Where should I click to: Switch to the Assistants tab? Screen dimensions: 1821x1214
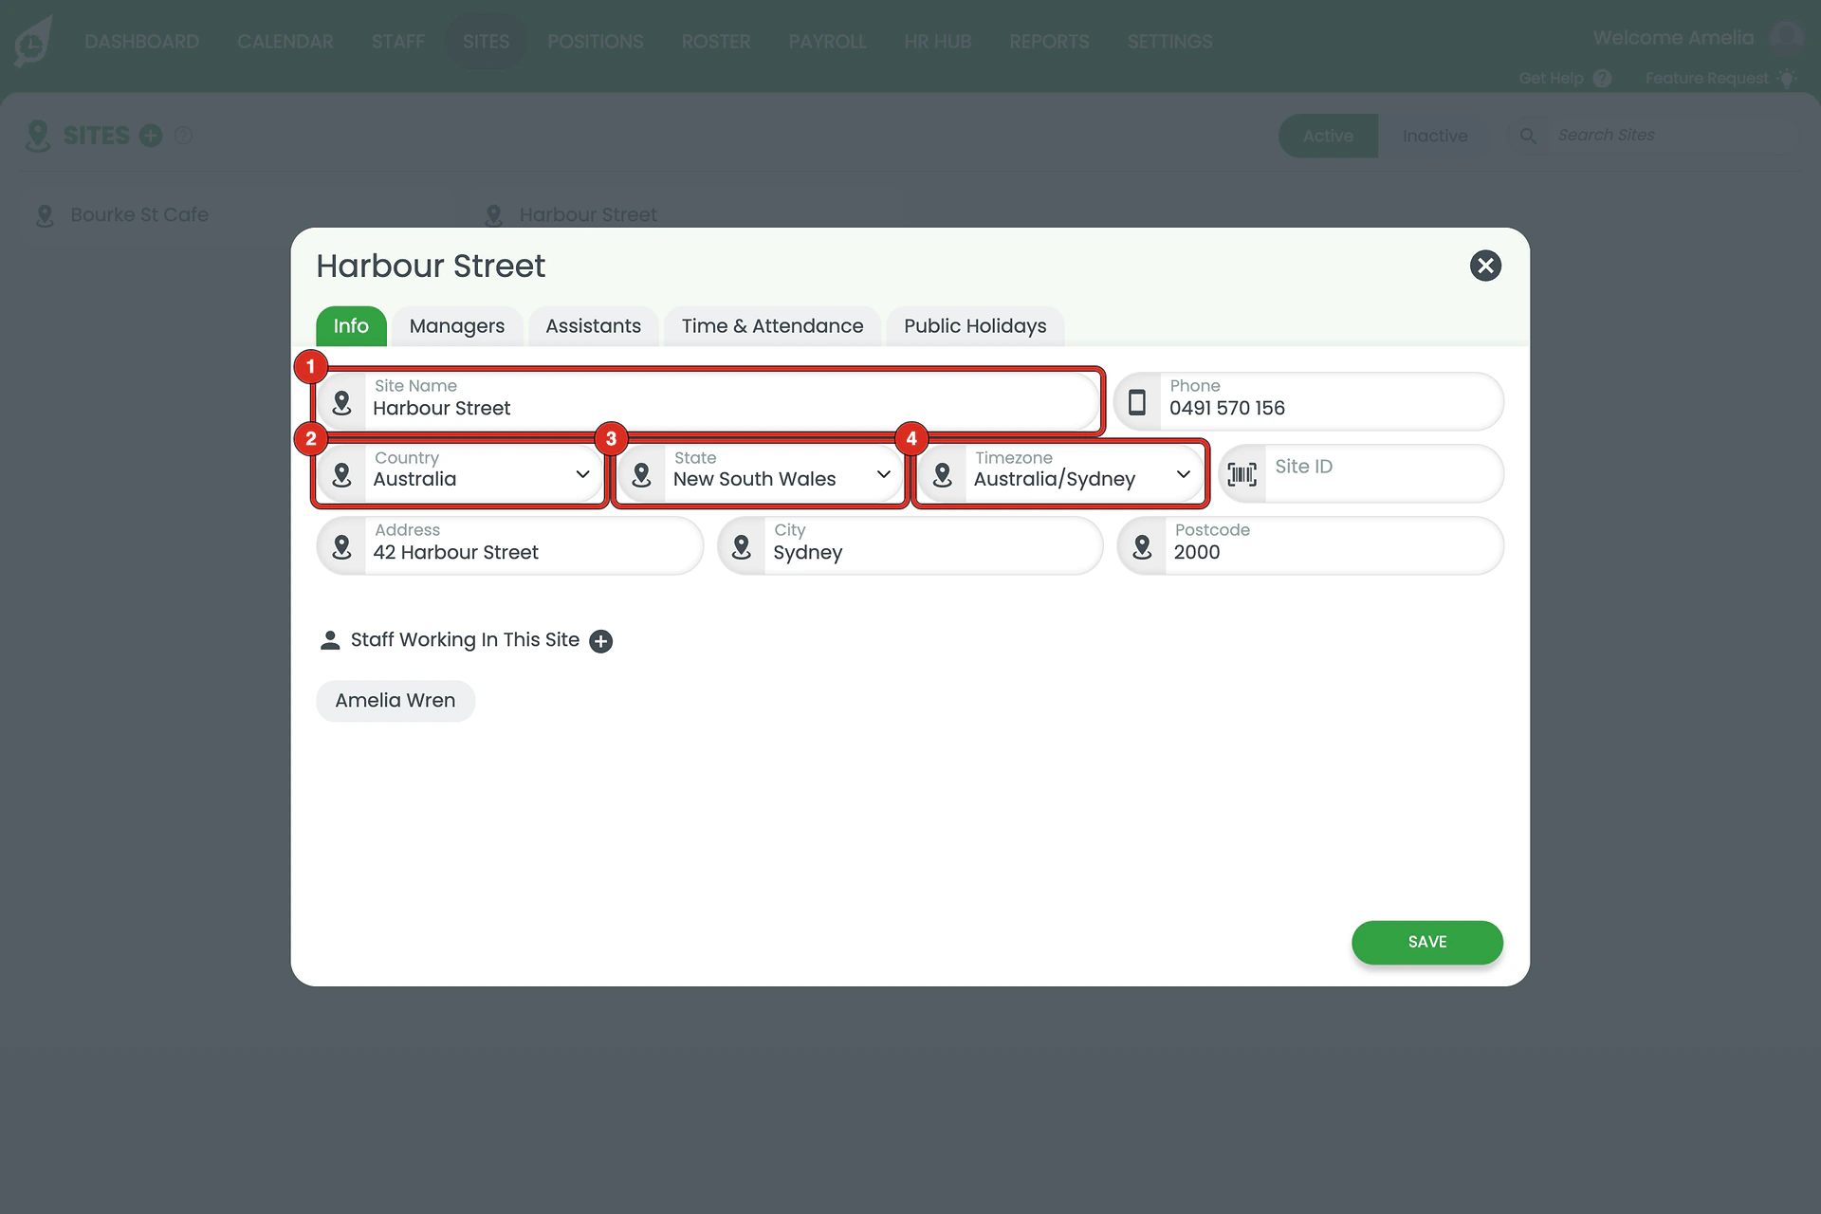click(593, 326)
